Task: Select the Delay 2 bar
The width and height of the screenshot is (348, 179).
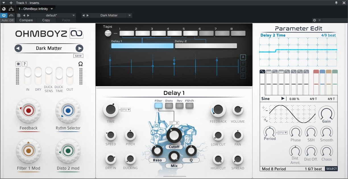Action: click(206, 46)
